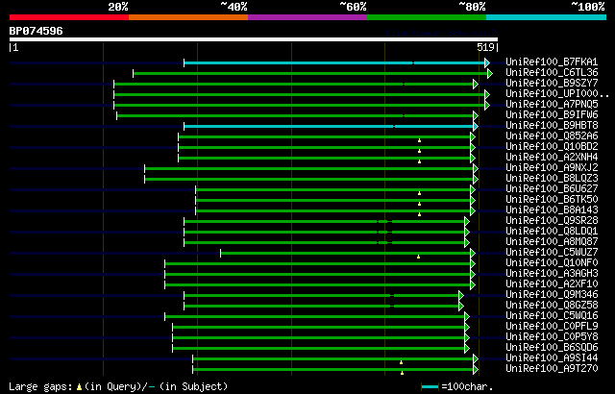Click the green alignment bar for UniRef100_Q8LDQ1
Viewport: 615px width, 394px height.
324,233
